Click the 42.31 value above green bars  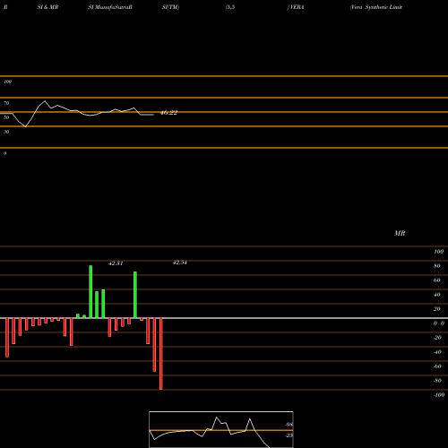point(116,263)
